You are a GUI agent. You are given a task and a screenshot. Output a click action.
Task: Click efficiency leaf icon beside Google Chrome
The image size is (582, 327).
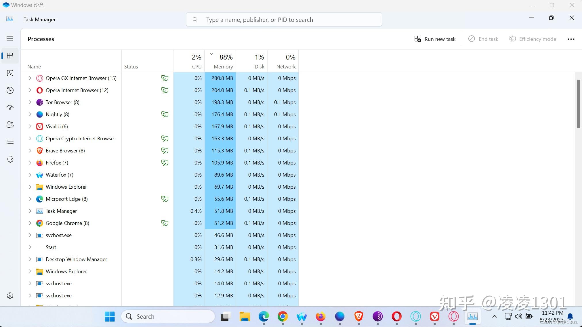(165, 223)
